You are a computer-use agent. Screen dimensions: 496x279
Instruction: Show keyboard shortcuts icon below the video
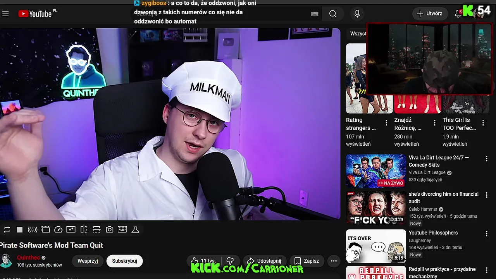pos(122,230)
